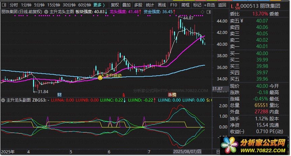Click the 外盘 27288 value
The width and height of the screenshot is (291, 156).
tap(261, 112)
